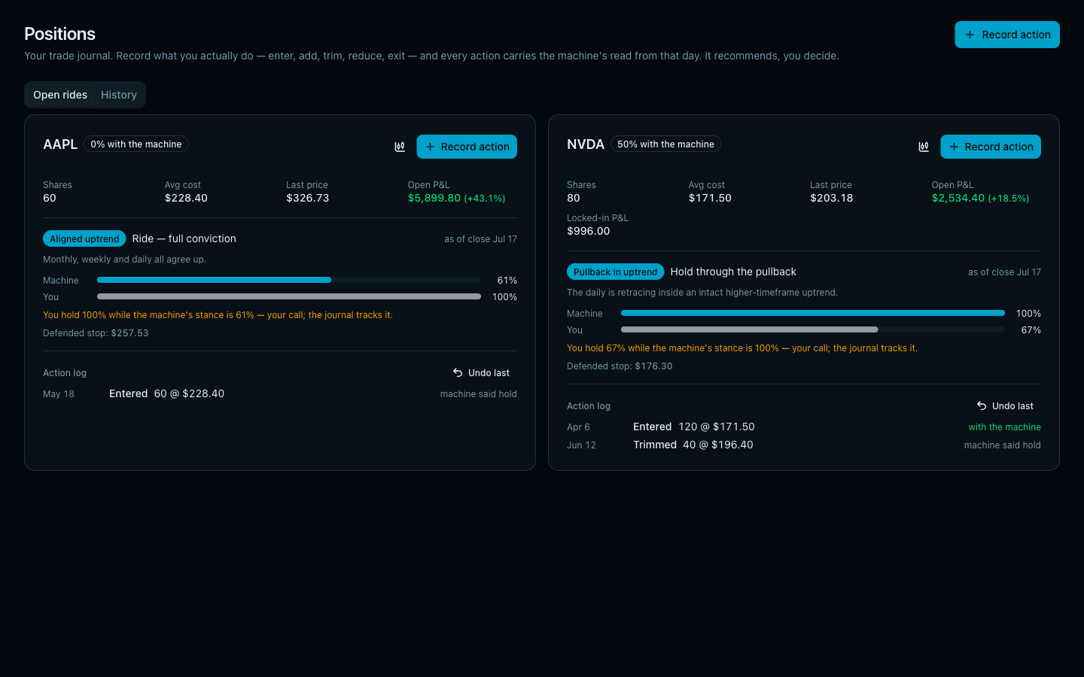Click AAPL 'as of close Jul 17' text

pyautogui.click(x=480, y=239)
